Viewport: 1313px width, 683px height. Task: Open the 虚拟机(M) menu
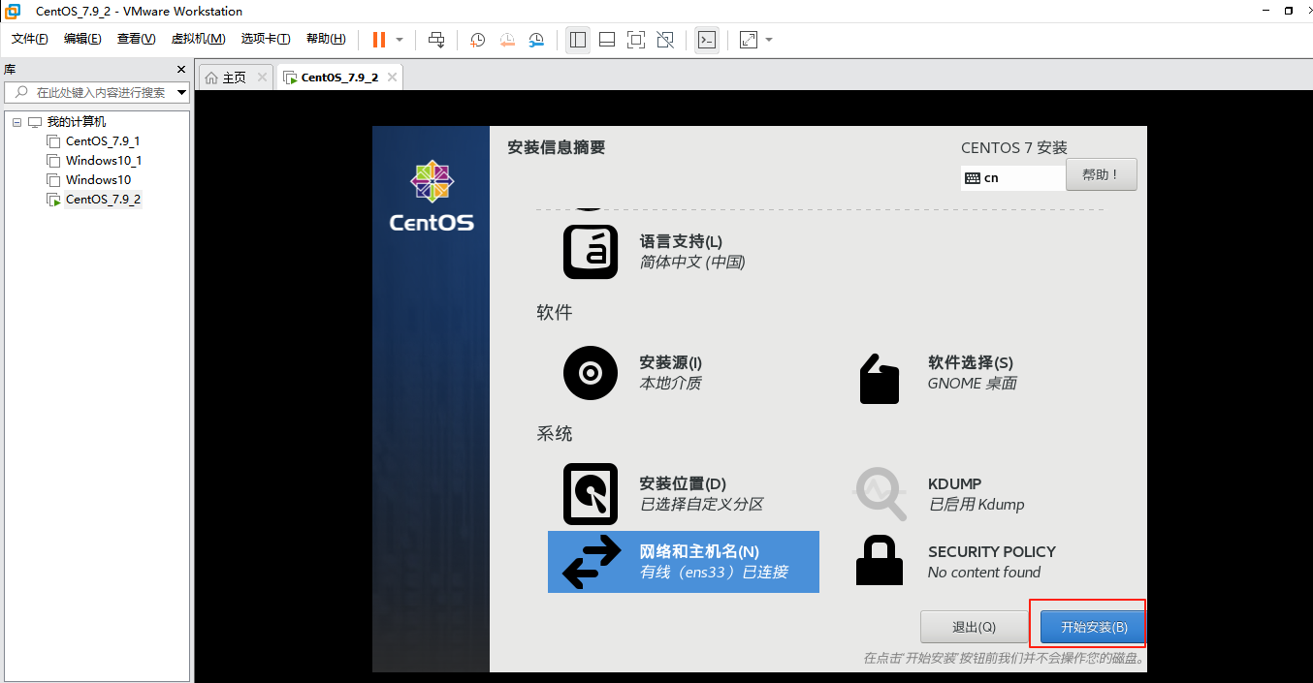click(198, 39)
